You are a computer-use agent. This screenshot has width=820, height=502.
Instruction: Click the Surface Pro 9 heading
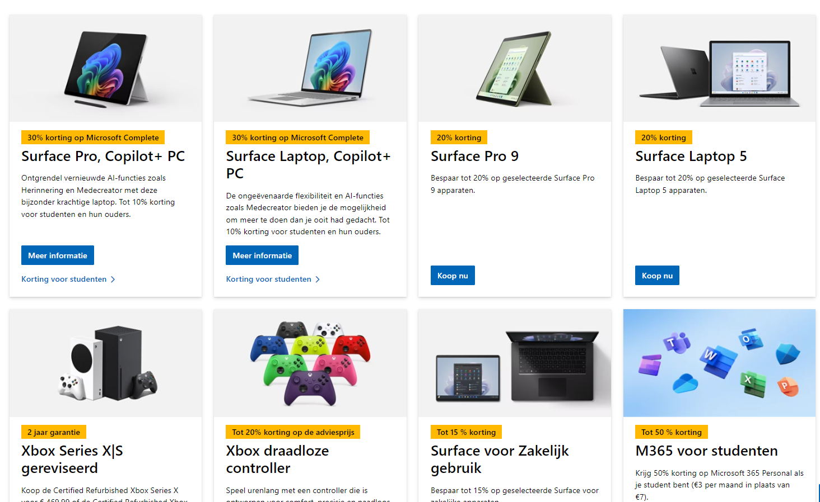(x=474, y=156)
